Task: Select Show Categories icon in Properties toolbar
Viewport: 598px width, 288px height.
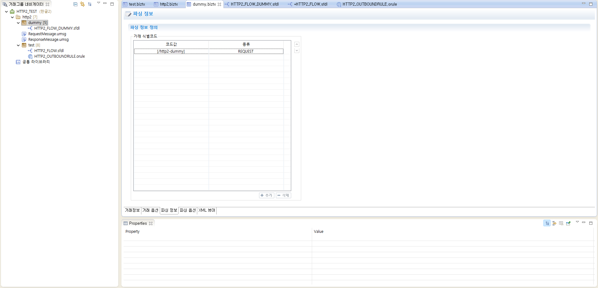Action: [x=547, y=223]
